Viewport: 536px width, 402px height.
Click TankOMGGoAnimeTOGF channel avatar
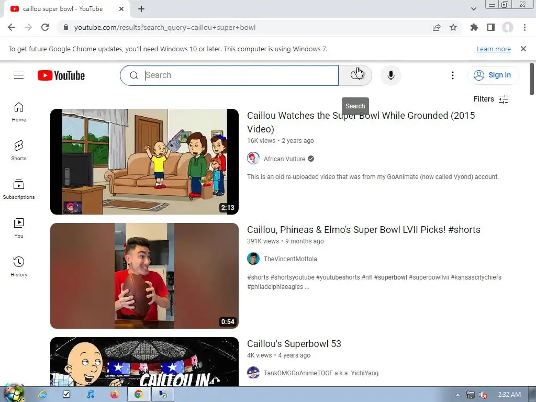pyautogui.click(x=253, y=373)
